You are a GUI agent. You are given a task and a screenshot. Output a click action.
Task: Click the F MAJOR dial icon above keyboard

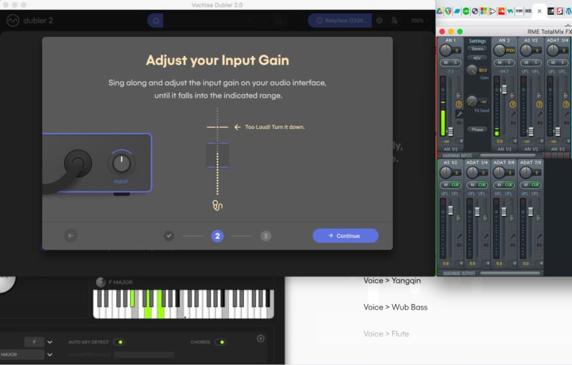pyautogui.click(x=101, y=282)
